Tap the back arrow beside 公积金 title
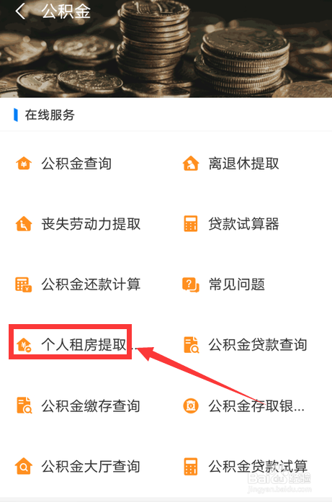The image size is (332, 502). coord(20,12)
